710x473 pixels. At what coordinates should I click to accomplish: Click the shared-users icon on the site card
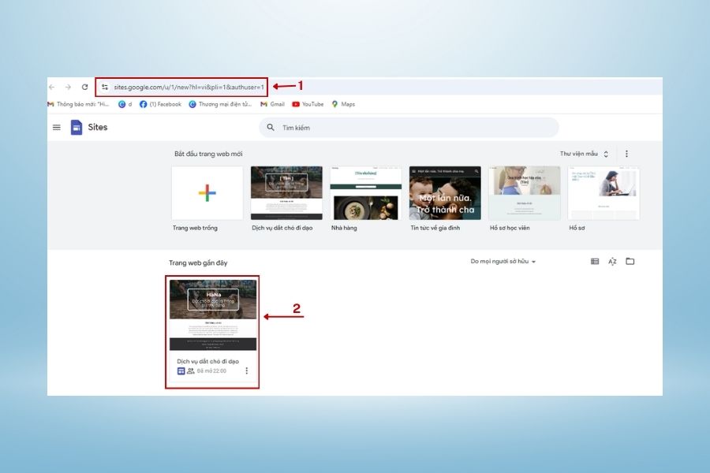[189, 371]
